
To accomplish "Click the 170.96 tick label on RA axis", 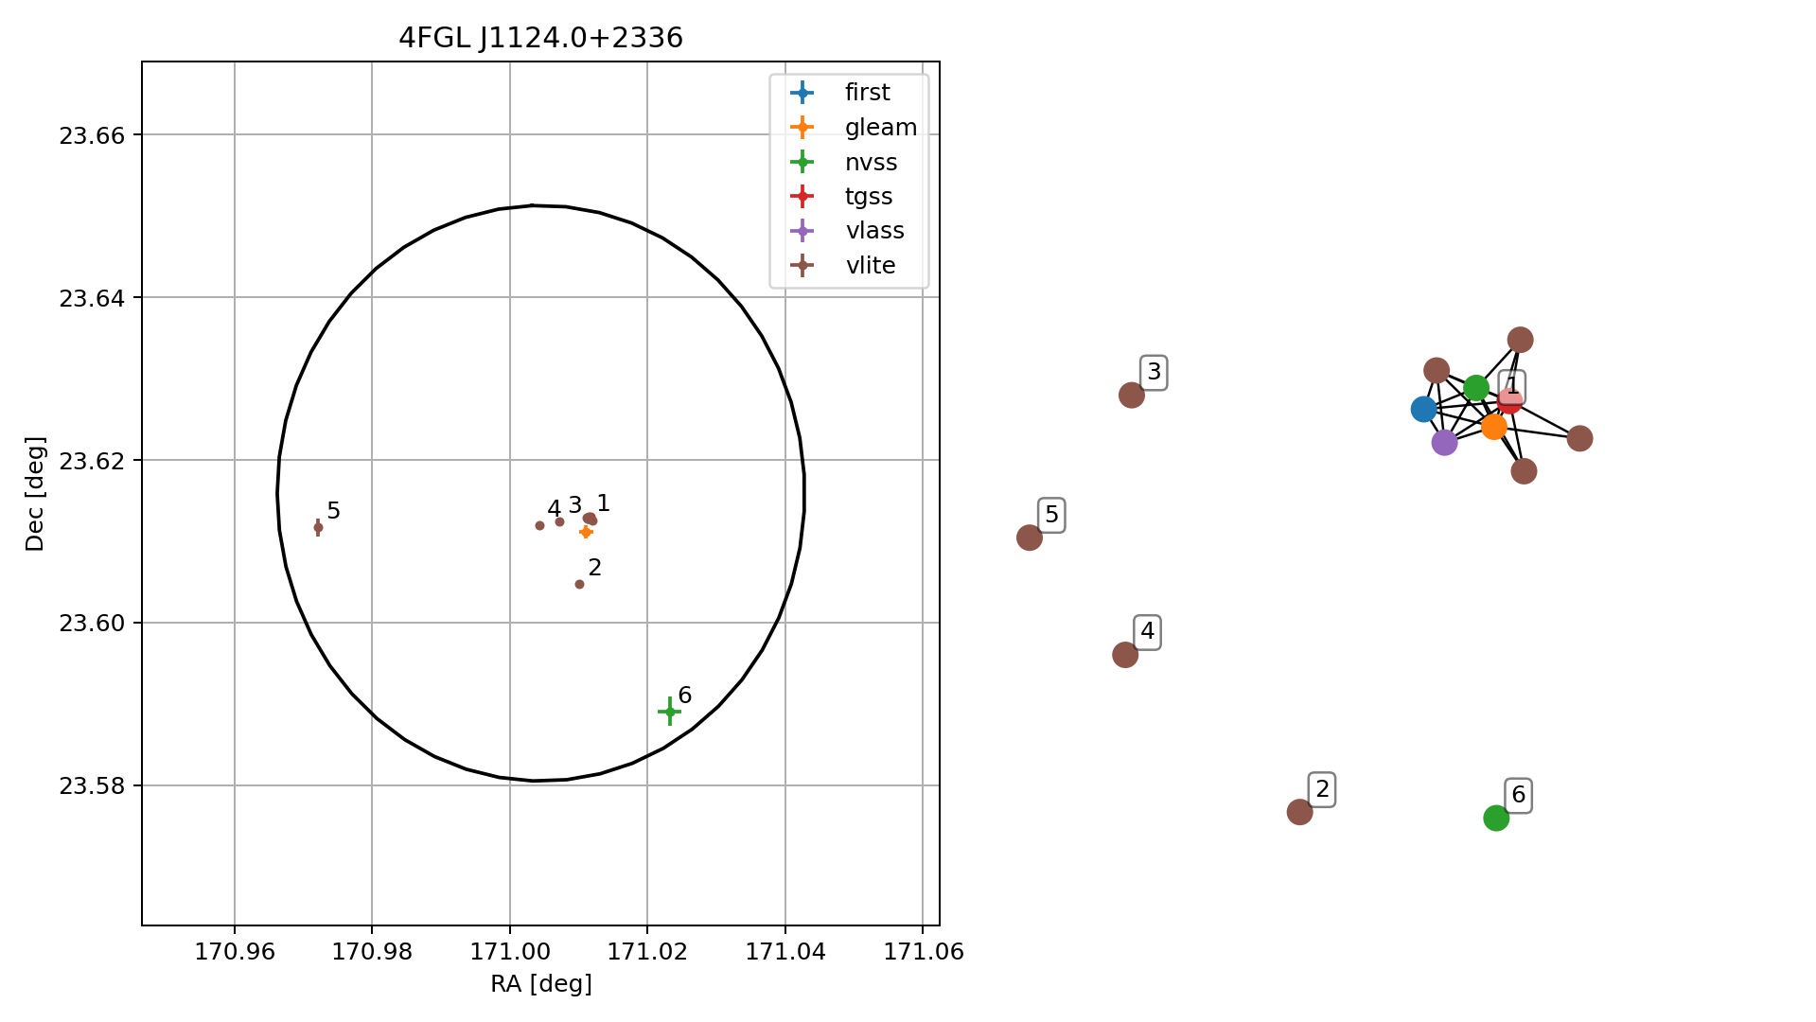I will click(235, 952).
